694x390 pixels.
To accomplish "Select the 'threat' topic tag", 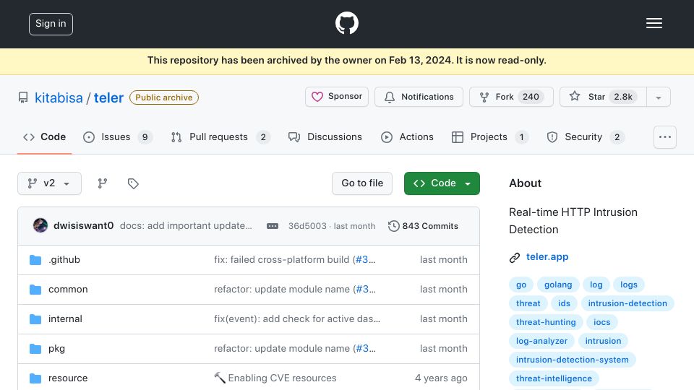I will [x=528, y=303].
